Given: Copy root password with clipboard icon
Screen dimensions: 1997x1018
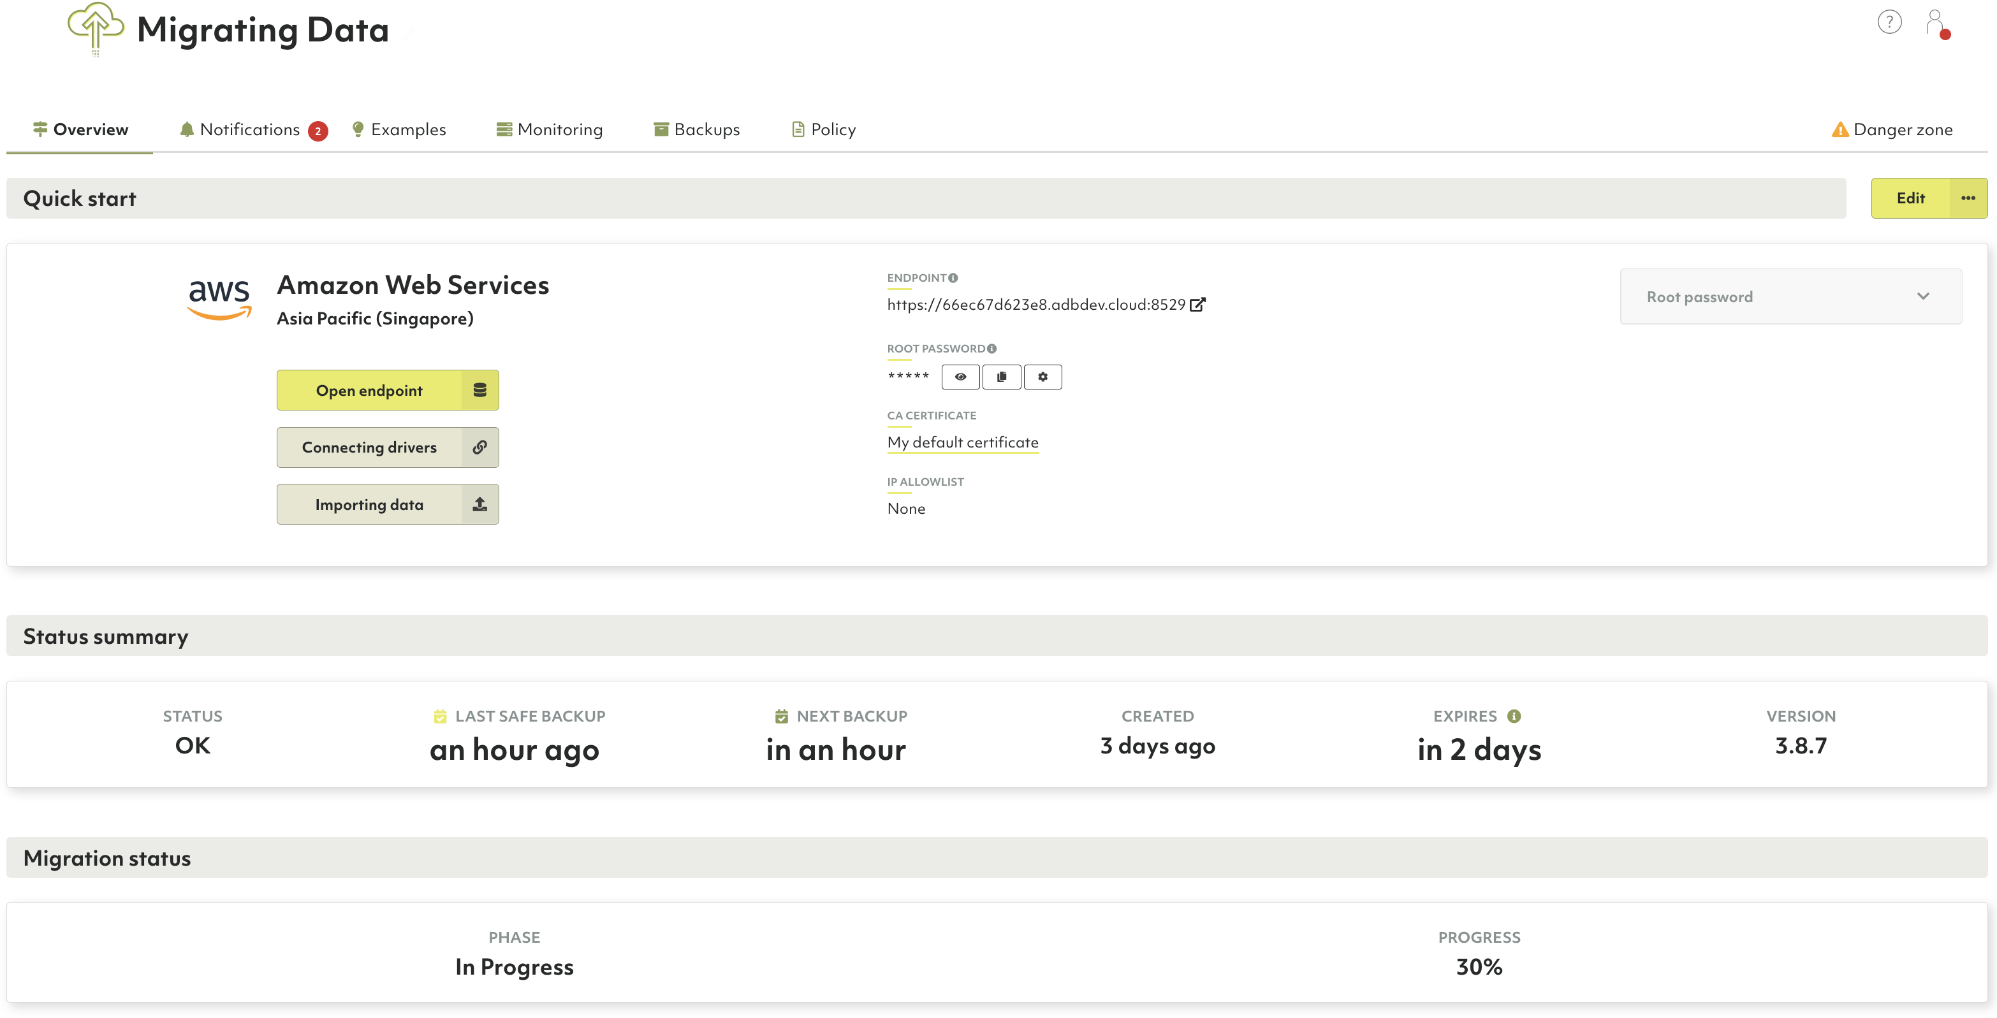Looking at the screenshot, I should [1002, 377].
